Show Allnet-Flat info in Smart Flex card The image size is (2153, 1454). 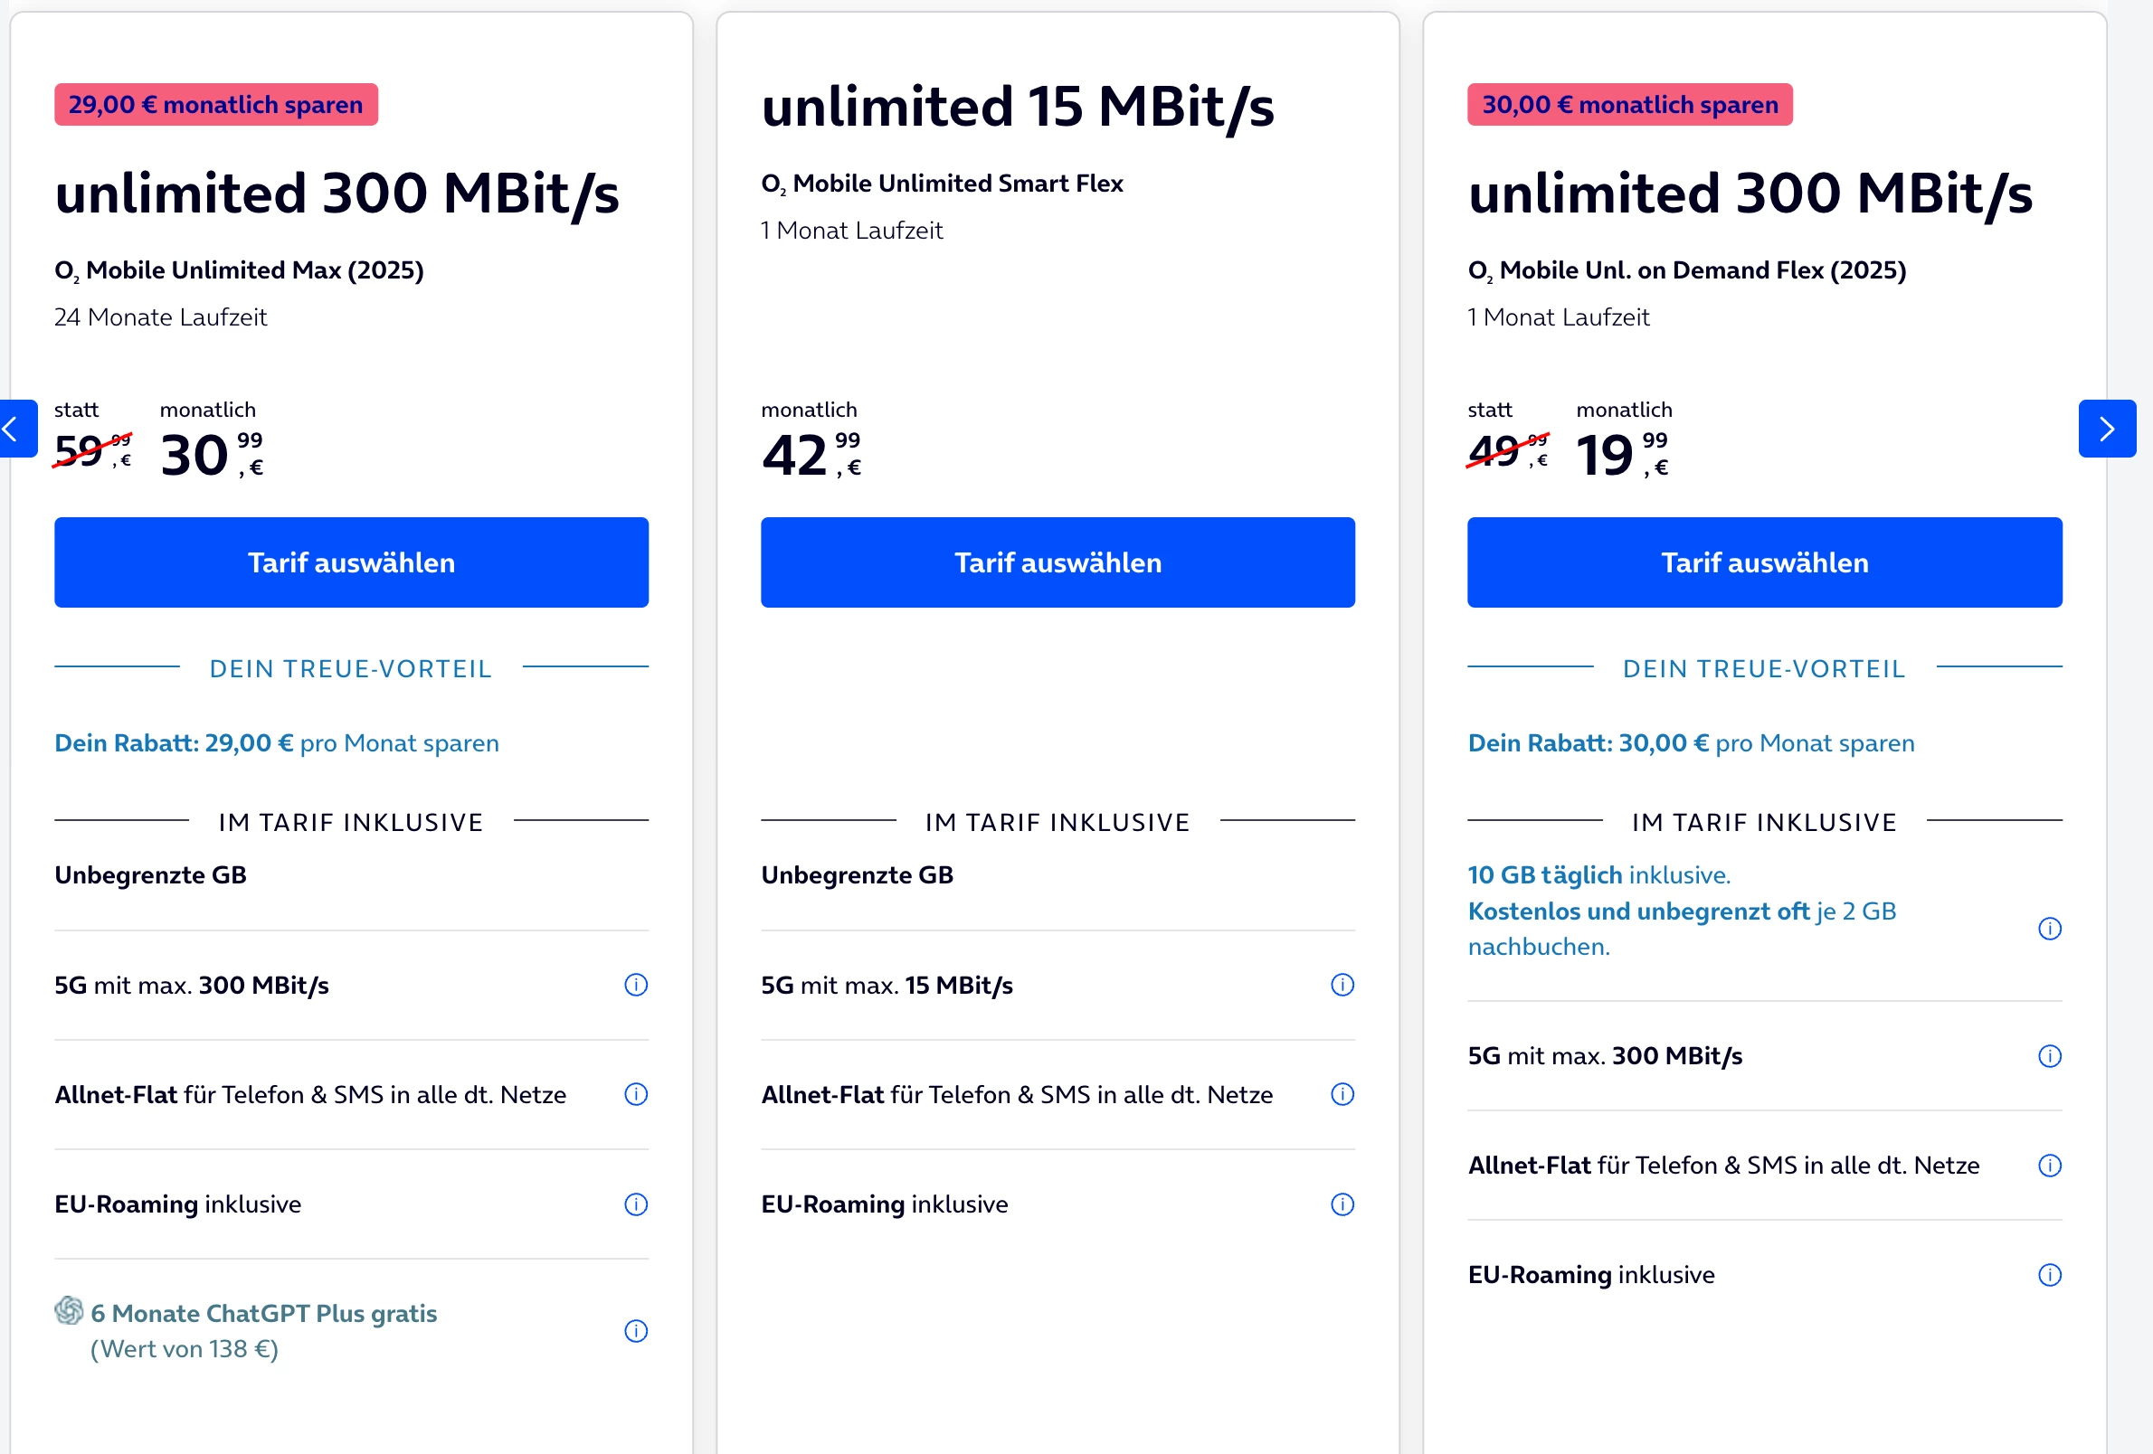(1342, 1094)
